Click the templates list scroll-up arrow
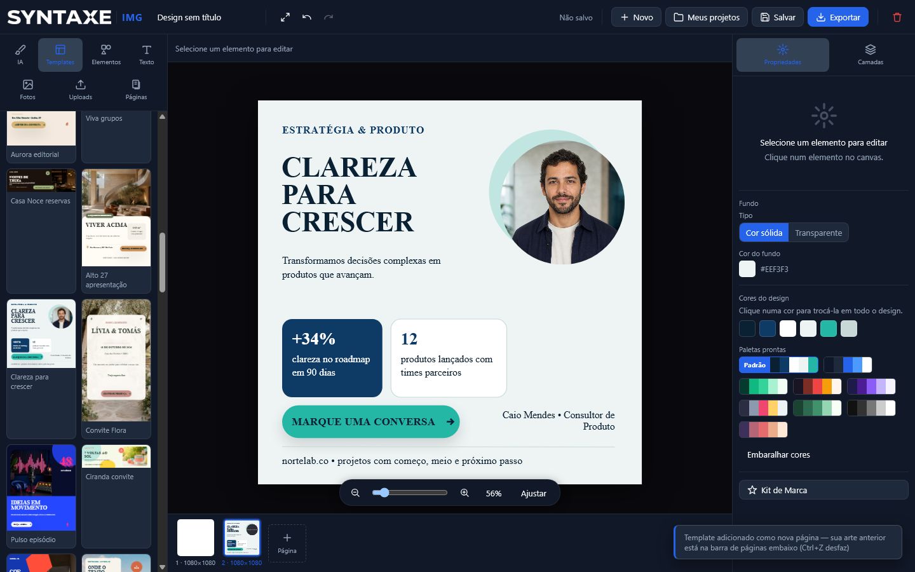Image resolution: width=915 pixels, height=572 pixels. pos(162,116)
